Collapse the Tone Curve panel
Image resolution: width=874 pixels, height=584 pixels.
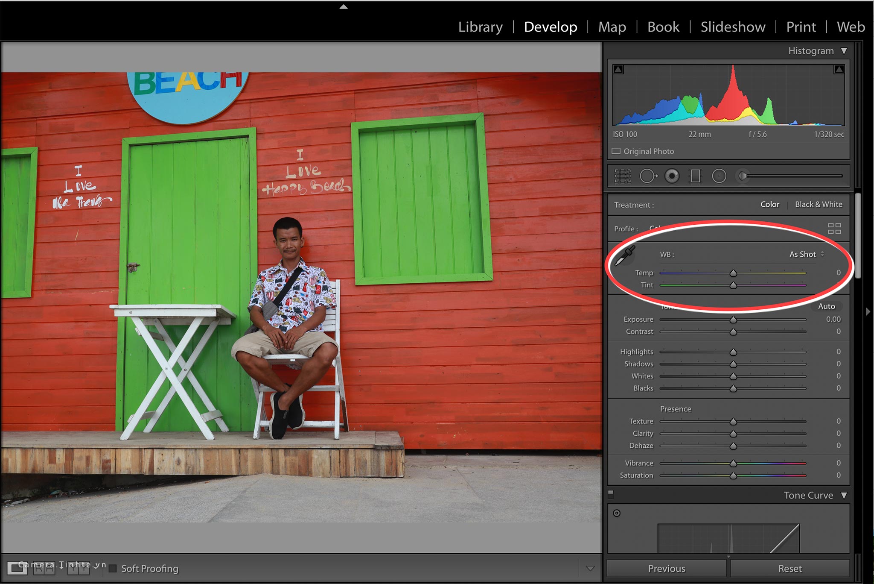(x=844, y=496)
